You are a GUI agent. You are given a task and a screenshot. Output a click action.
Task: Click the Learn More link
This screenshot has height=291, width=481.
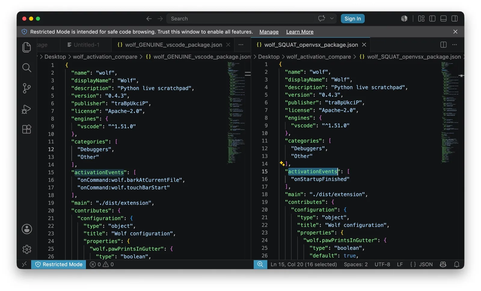click(300, 32)
